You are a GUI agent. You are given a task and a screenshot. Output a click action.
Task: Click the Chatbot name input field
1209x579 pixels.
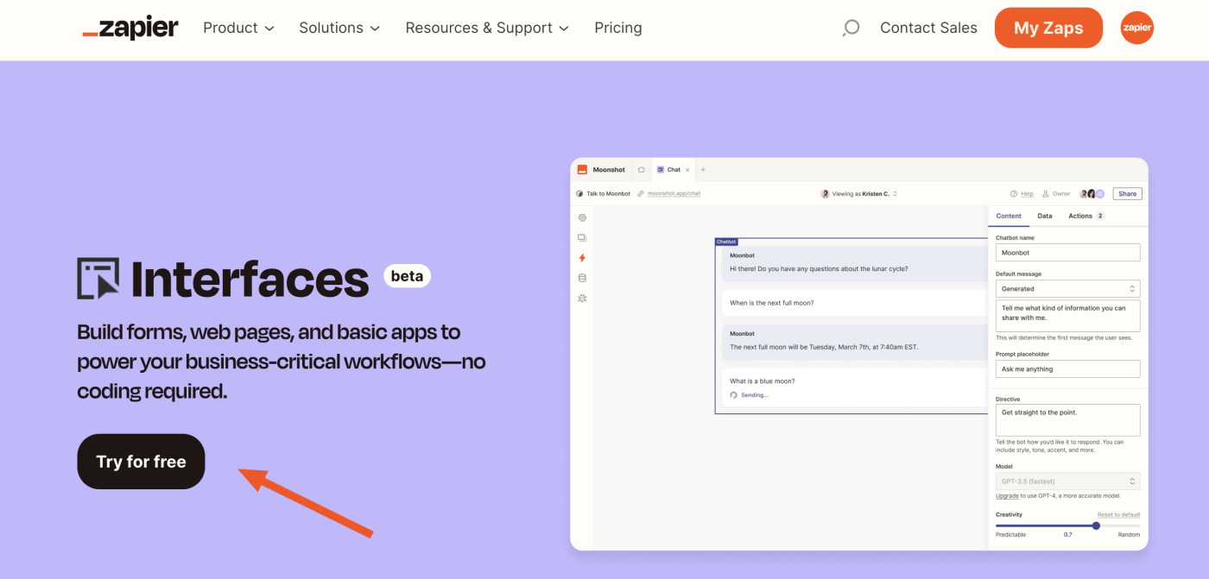click(1067, 253)
